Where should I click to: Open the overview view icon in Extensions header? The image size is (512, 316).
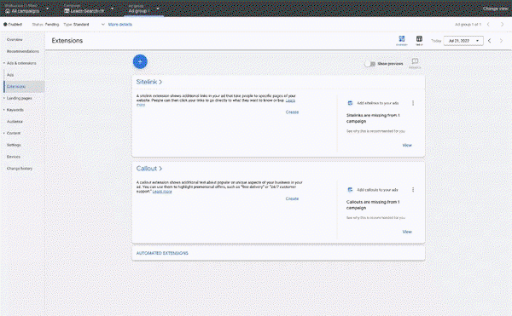click(x=402, y=40)
